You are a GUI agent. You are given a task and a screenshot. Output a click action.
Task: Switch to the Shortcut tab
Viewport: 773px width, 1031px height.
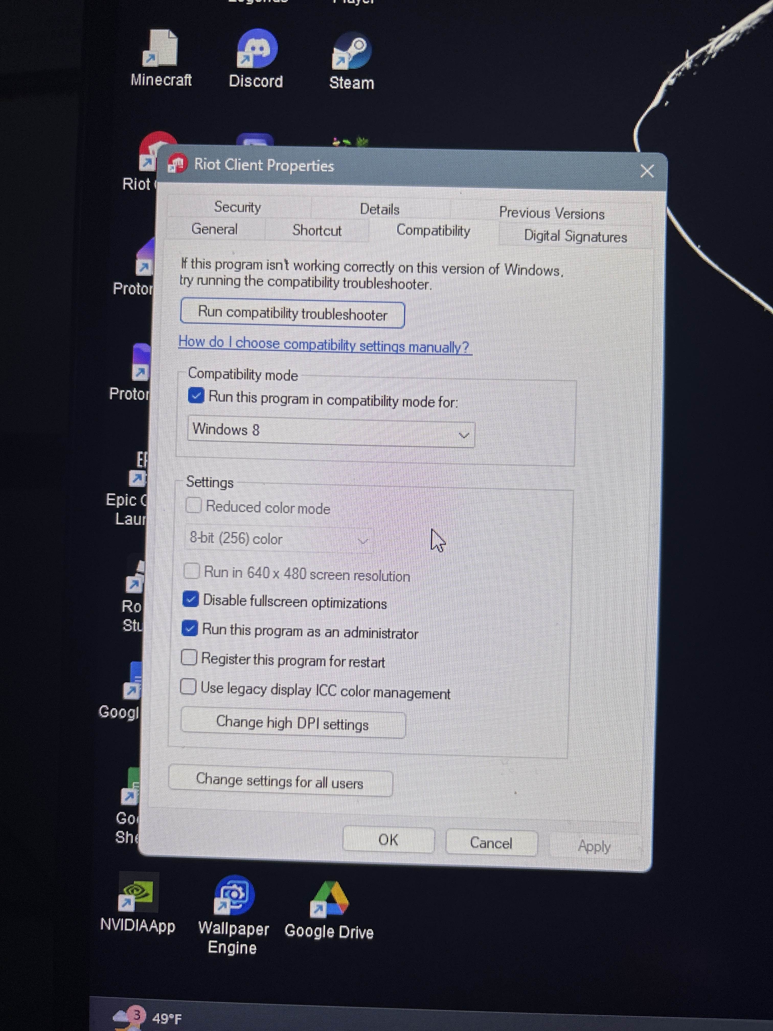[x=316, y=230]
